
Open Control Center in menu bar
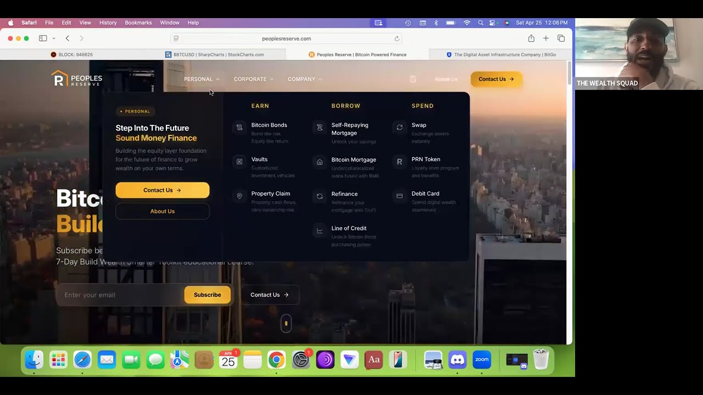pyautogui.click(x=493, y=23)
